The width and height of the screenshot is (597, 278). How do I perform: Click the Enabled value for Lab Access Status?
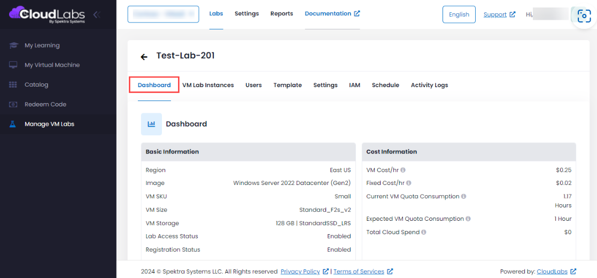click(x=339, y=236)
